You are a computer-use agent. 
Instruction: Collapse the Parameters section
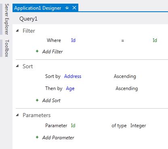pyautogui.click(x=17, y=115)
